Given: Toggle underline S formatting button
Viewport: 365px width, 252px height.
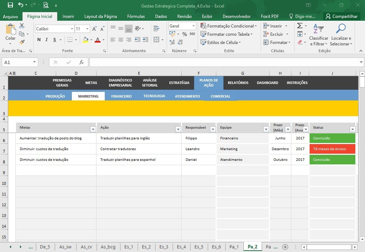Looking at the screenshot, I should pyautogui.click(x=54, y=40).
